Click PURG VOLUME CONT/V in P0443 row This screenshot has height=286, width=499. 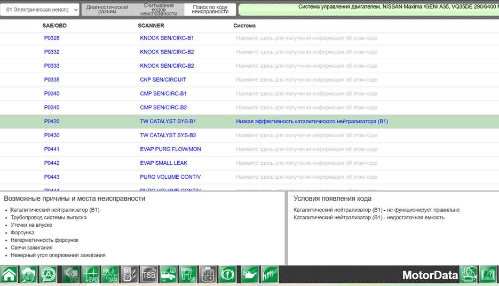pos(170,177)
